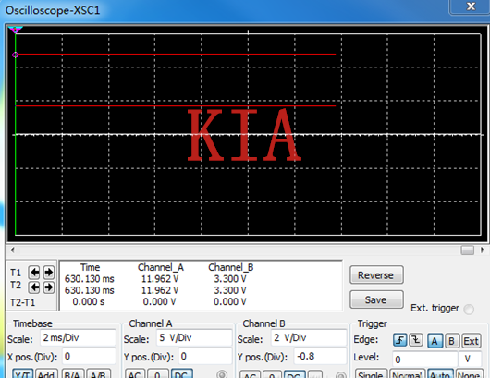The image size is (490, 378).
Task: Set trigger source to channel B
Action: [x=451, y=341]
